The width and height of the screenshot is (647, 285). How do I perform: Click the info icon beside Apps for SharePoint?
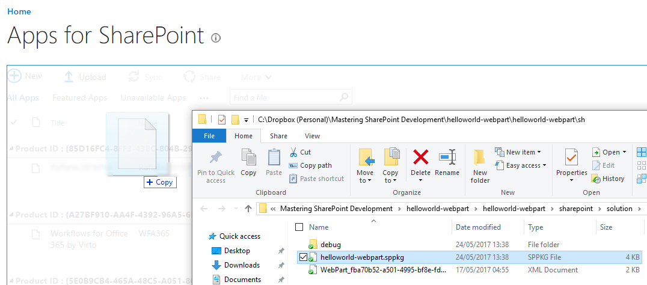point(216,38)
